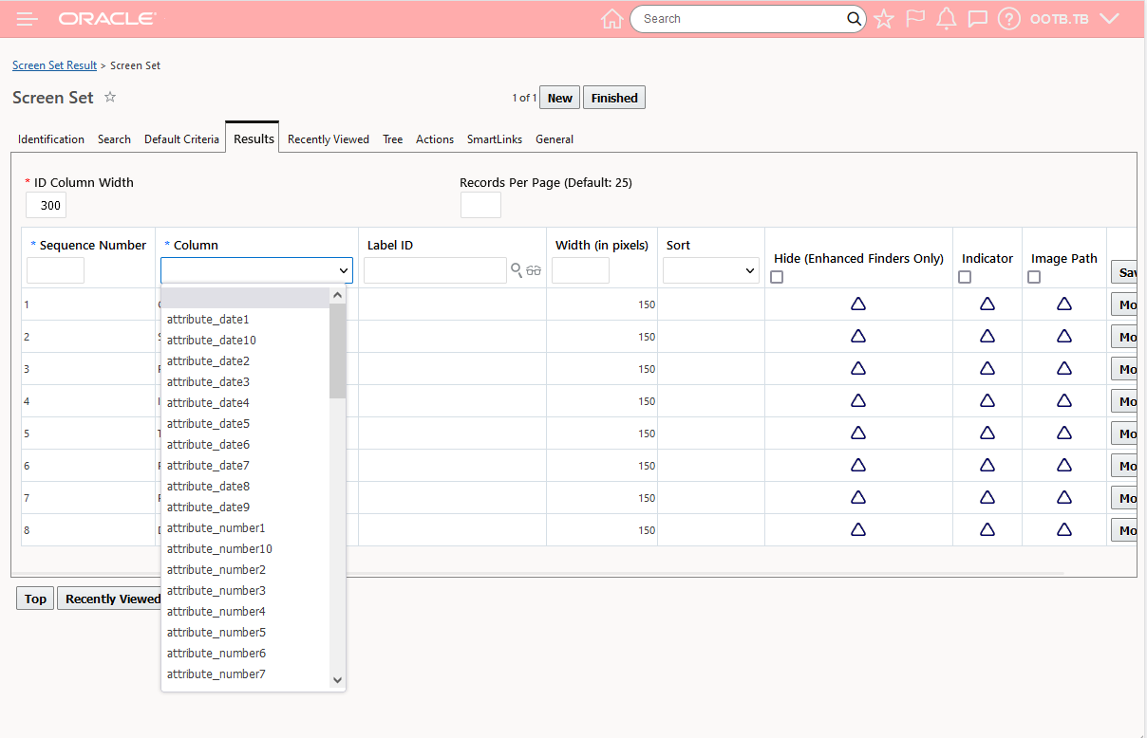Click the search magnifier icon
Screen dimensions: 1147x738
(x=854, y=19)
